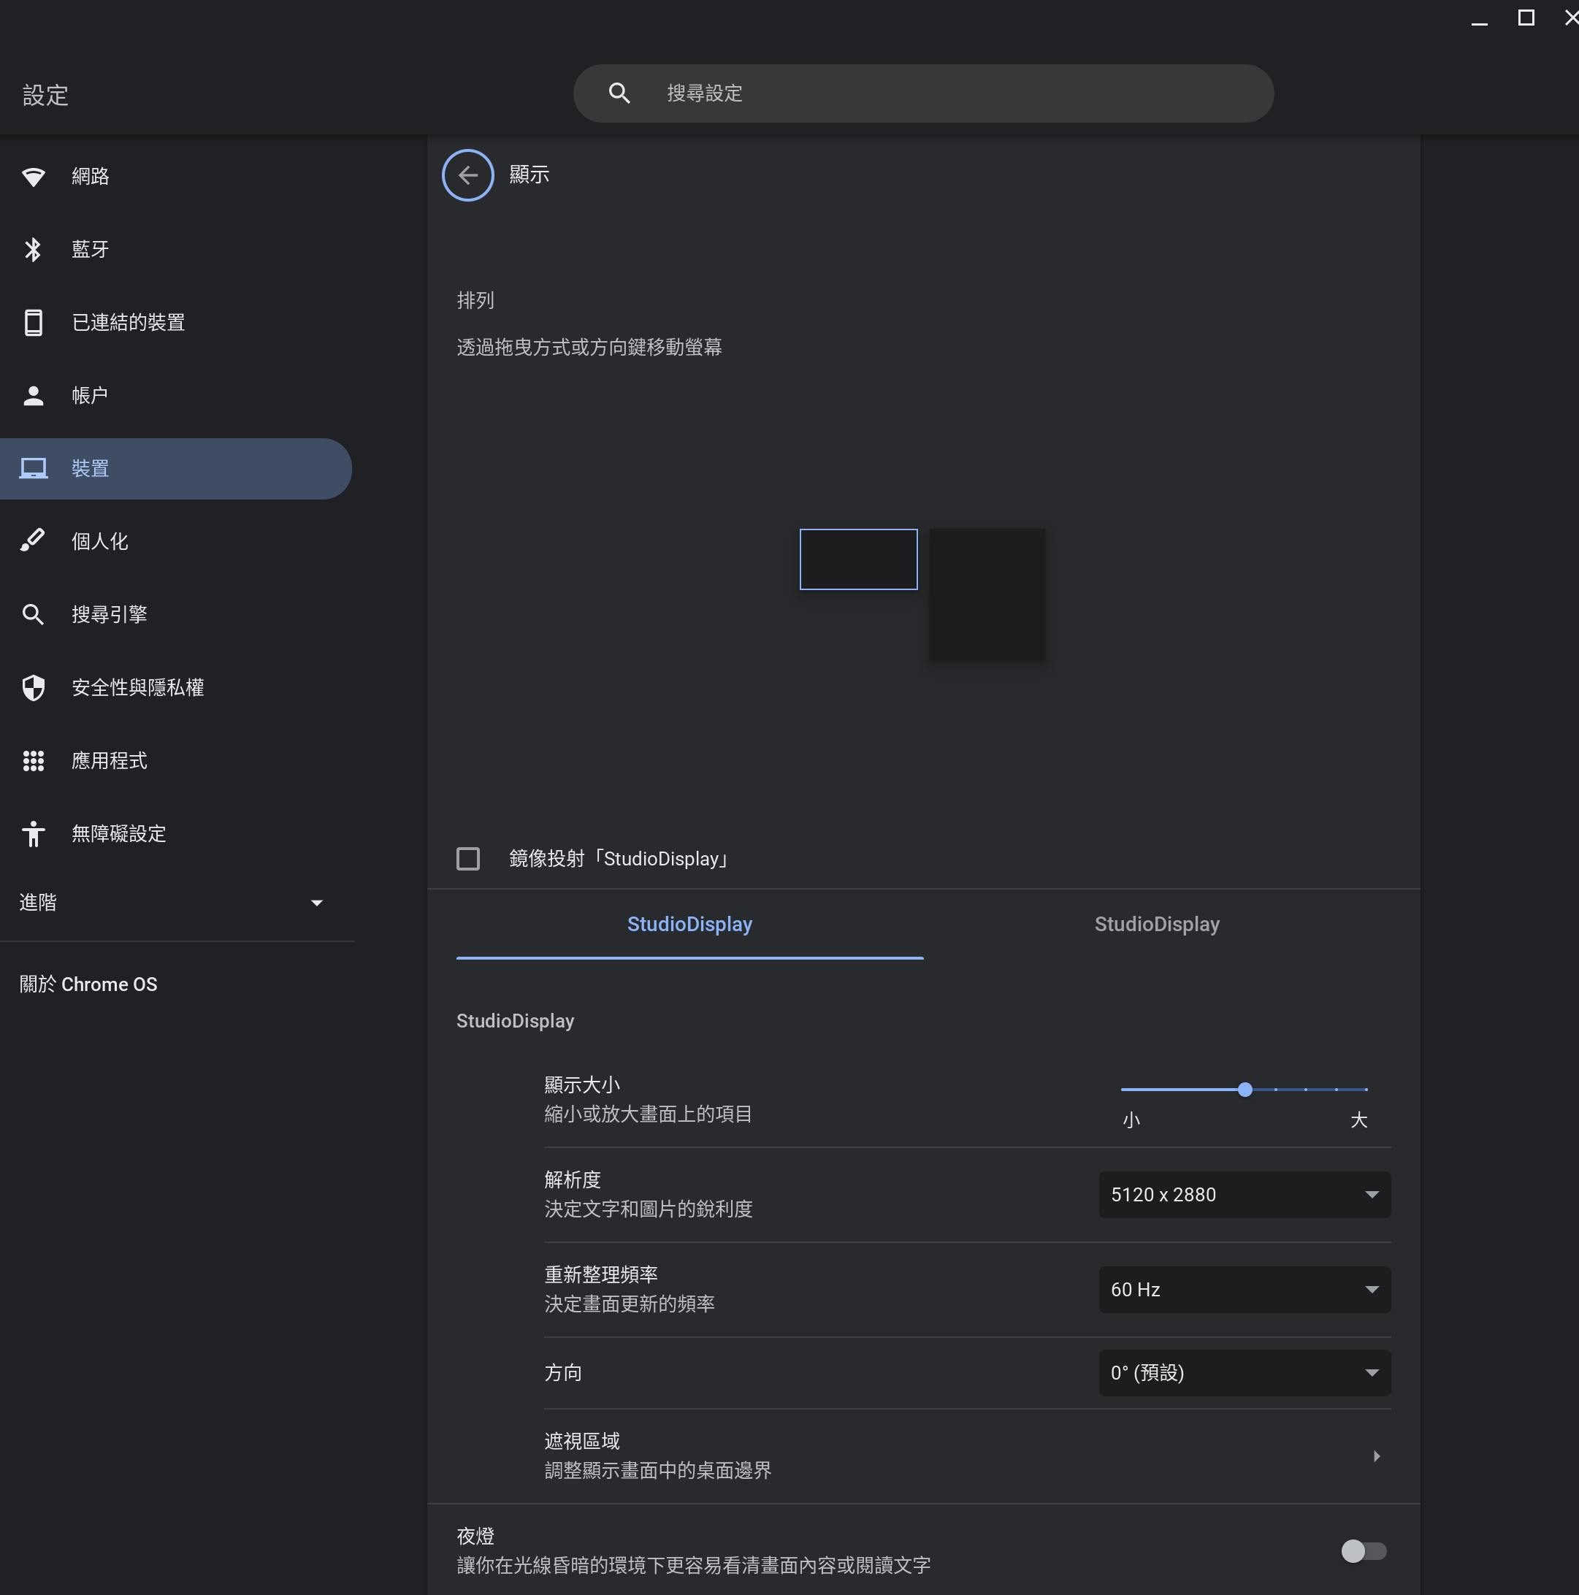
Task: Toggle the 夜燈 switch on
Action: (1364, 1551)
